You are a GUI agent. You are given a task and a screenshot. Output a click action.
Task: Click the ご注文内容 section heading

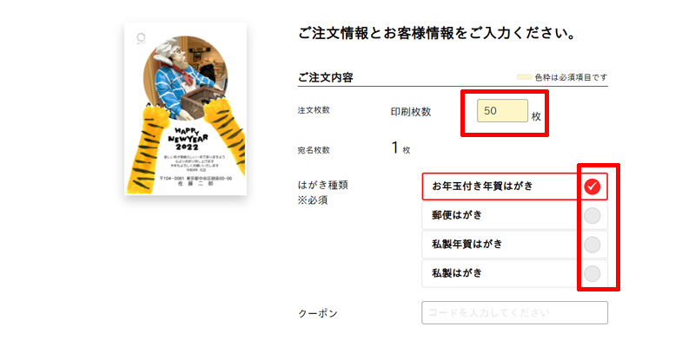pos(326,78)
